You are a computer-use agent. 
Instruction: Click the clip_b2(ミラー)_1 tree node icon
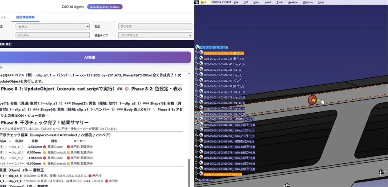point(201,169)
